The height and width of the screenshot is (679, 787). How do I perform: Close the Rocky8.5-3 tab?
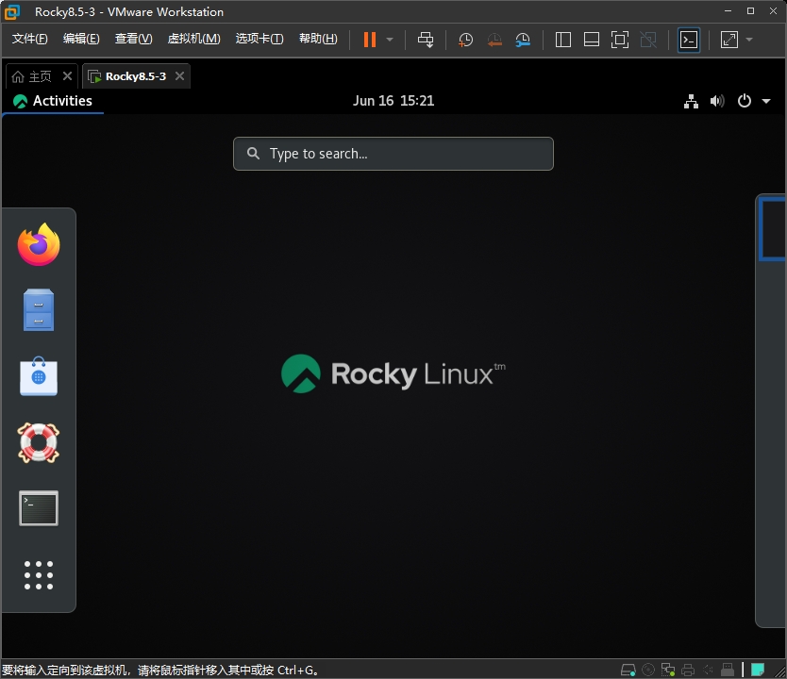click(x=179, y=75)
